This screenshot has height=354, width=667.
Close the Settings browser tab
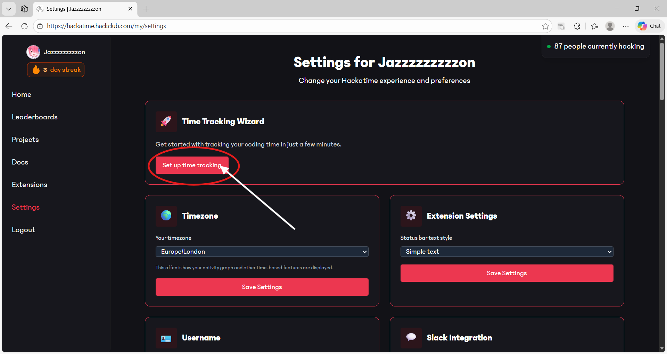pyautogui.click(x=130, y=9)
